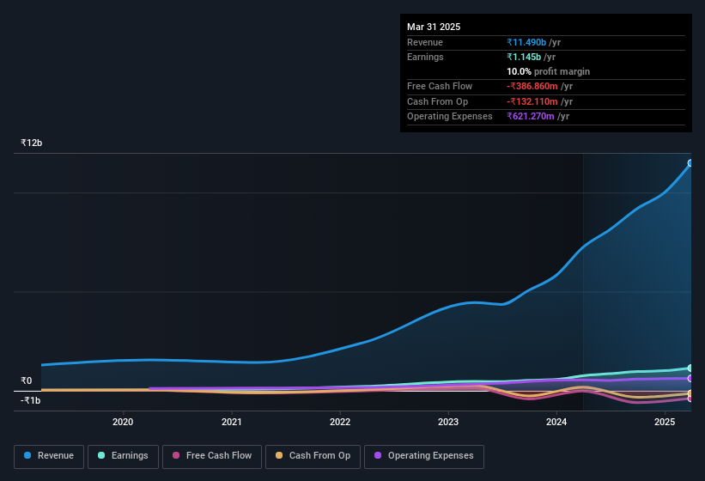Click the ₹12b y-axis label
Image resolution: width=705 pixels, height=481 pixels.
point(32,143)
